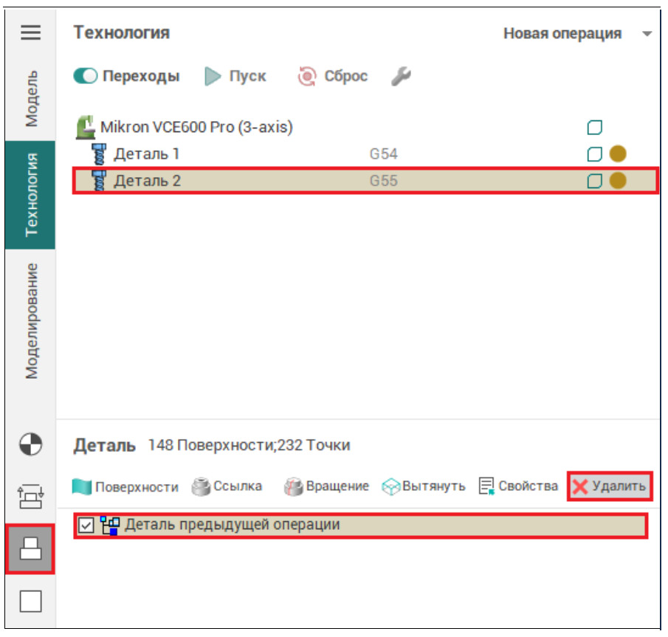Screen dimensions: 668x637
Task: Click the highlighted part sidebar icon
Action: click(30, 548)
